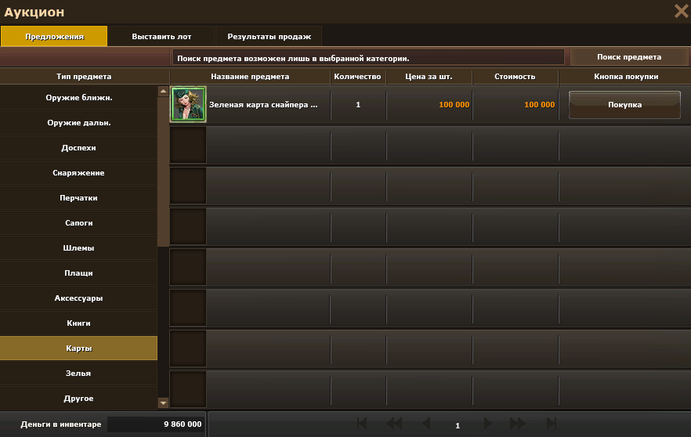
Task: Close the Аукцион window
Action: (681, 11)
